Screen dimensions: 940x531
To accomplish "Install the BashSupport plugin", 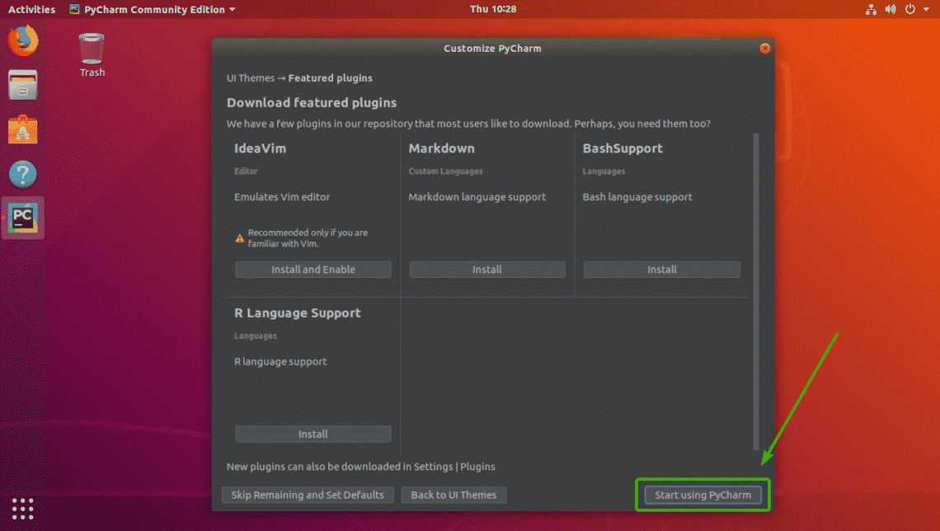I will click(x=662, y=270).
